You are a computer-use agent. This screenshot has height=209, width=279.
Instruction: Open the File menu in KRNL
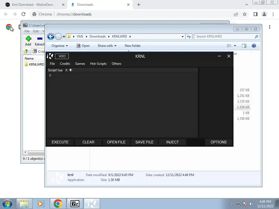[x=52, y=64]
